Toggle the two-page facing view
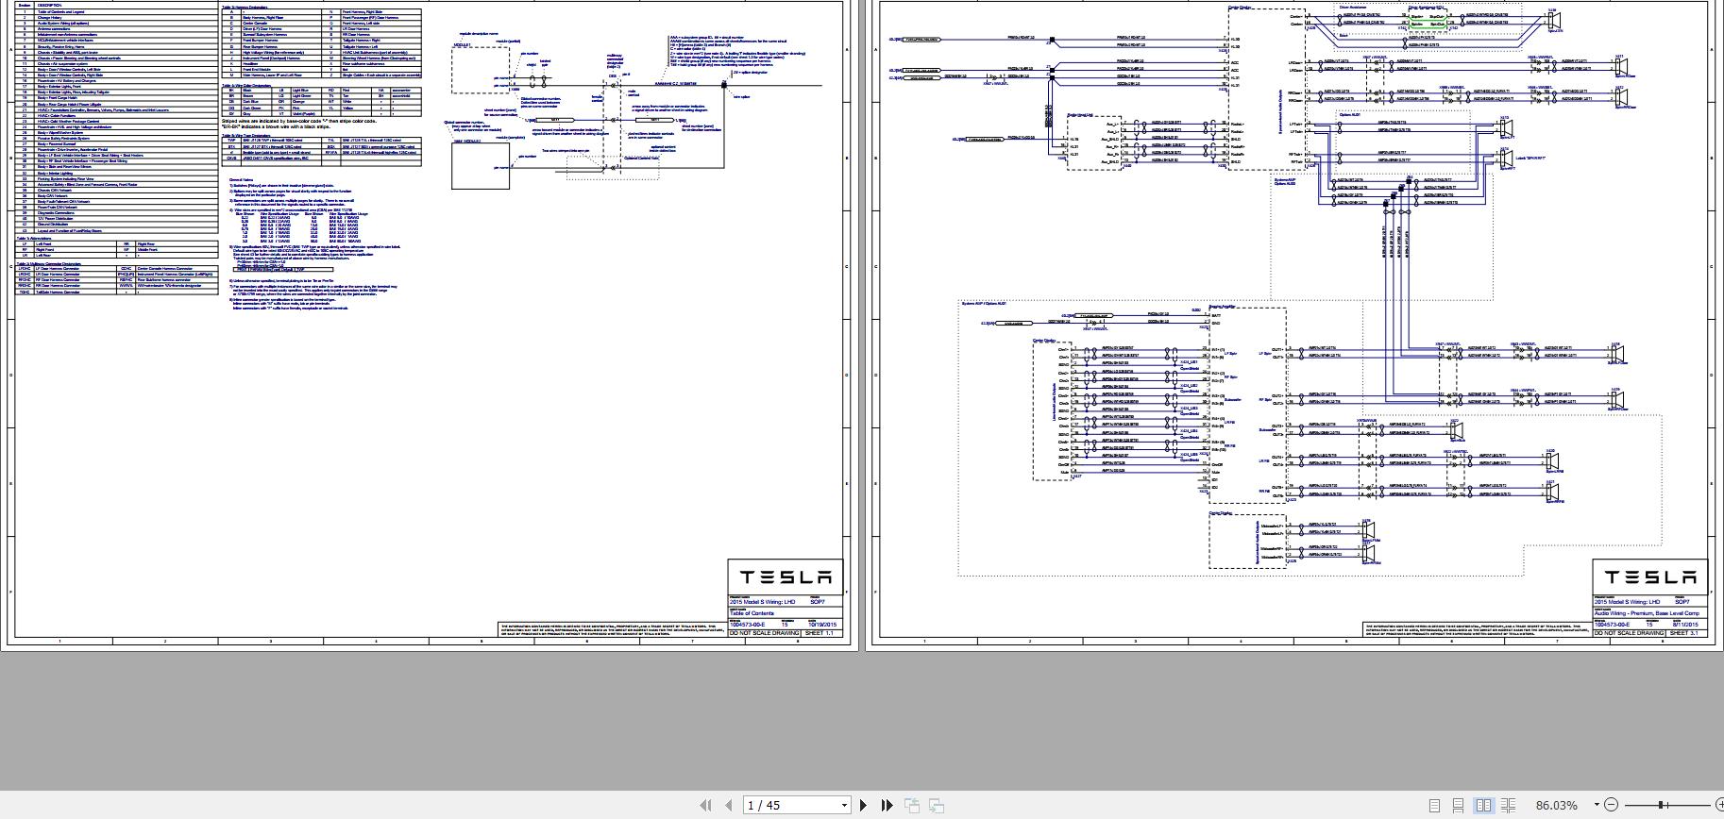Image resolution: width=1724 pixels, height=819 pixels. point(1483,805)
